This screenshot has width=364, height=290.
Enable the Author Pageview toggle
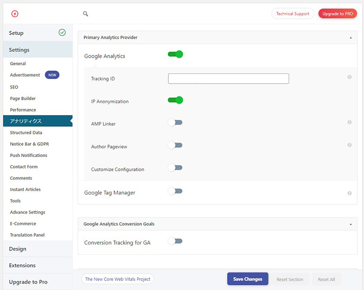[x=175, y=145]
